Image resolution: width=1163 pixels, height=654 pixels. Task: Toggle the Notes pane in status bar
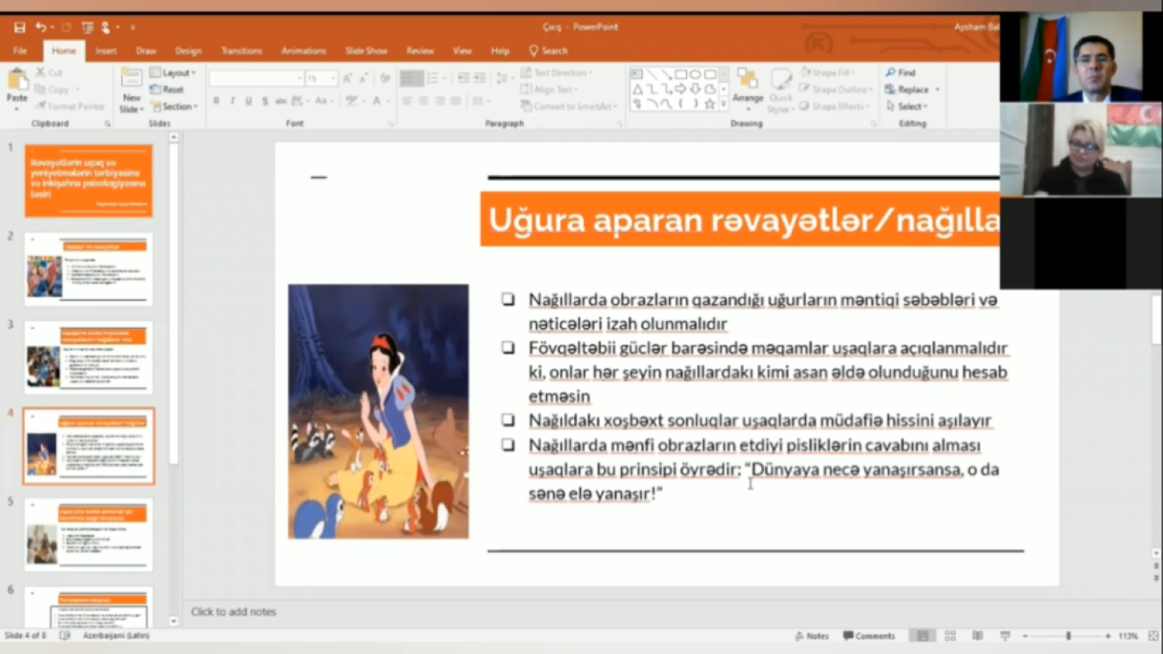[x=811, y=636]
